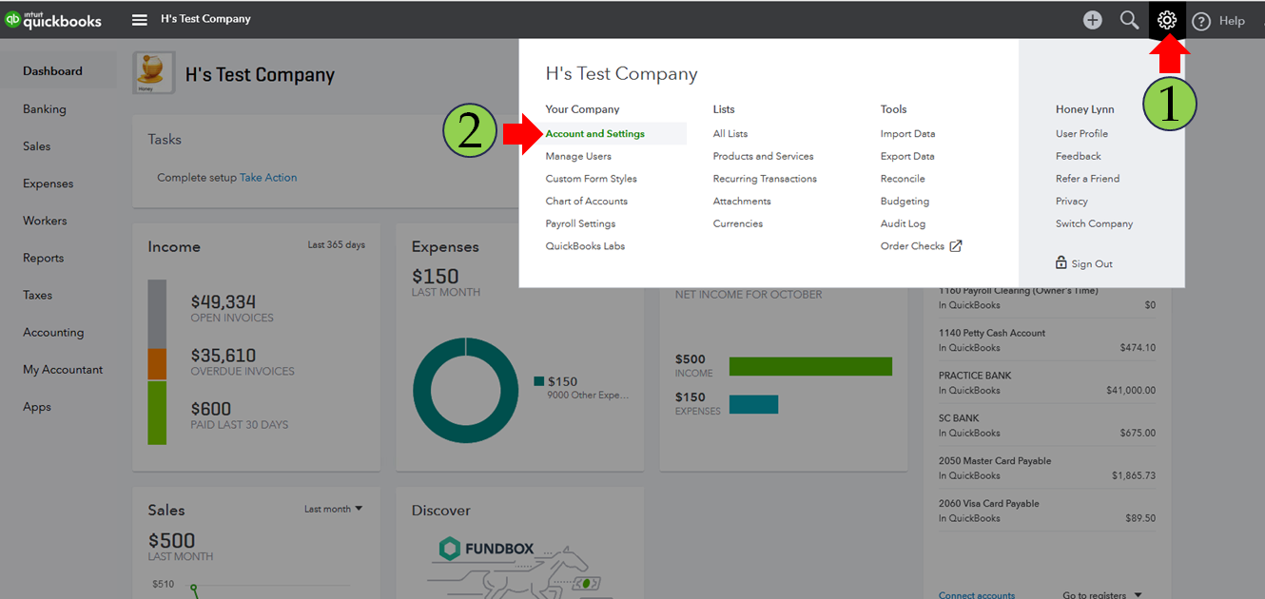Open Help question mark icon
The width and height of the screenshot is (1265, 599).
click(1201, 21)
